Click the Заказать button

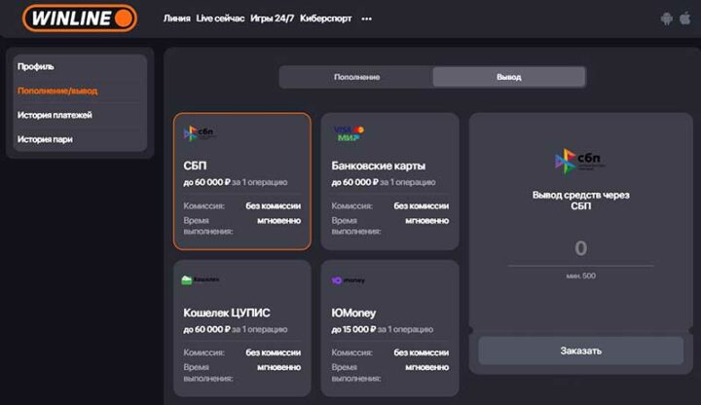(x=580, y=350)
